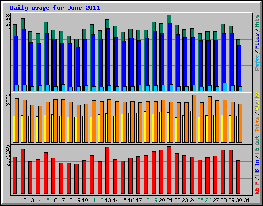Click the tallest orange sites bar, day 24

[194, 118]
